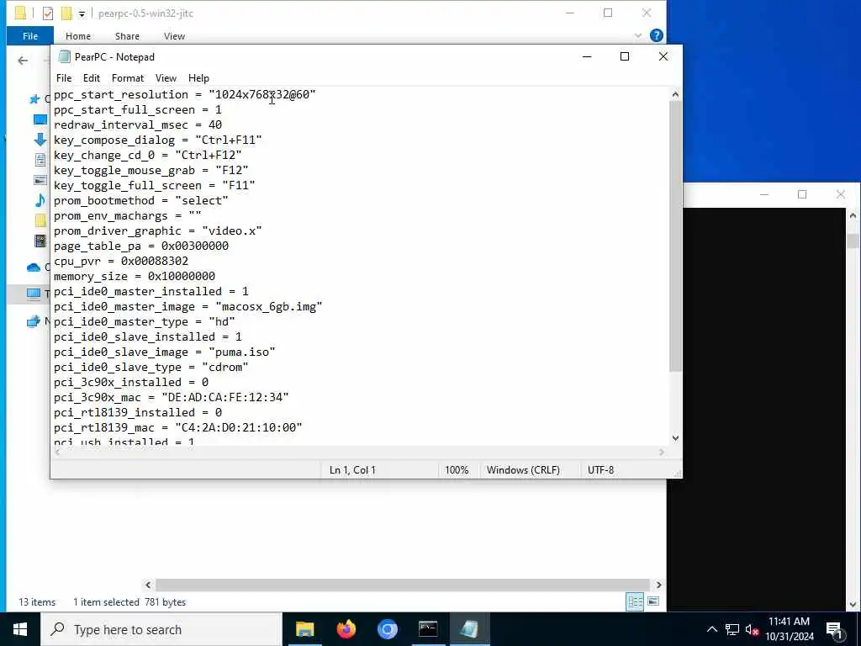
Task: Open the Documents icon in Explorer sidebar
Action: pyautogui.click(x=40, y=160)
